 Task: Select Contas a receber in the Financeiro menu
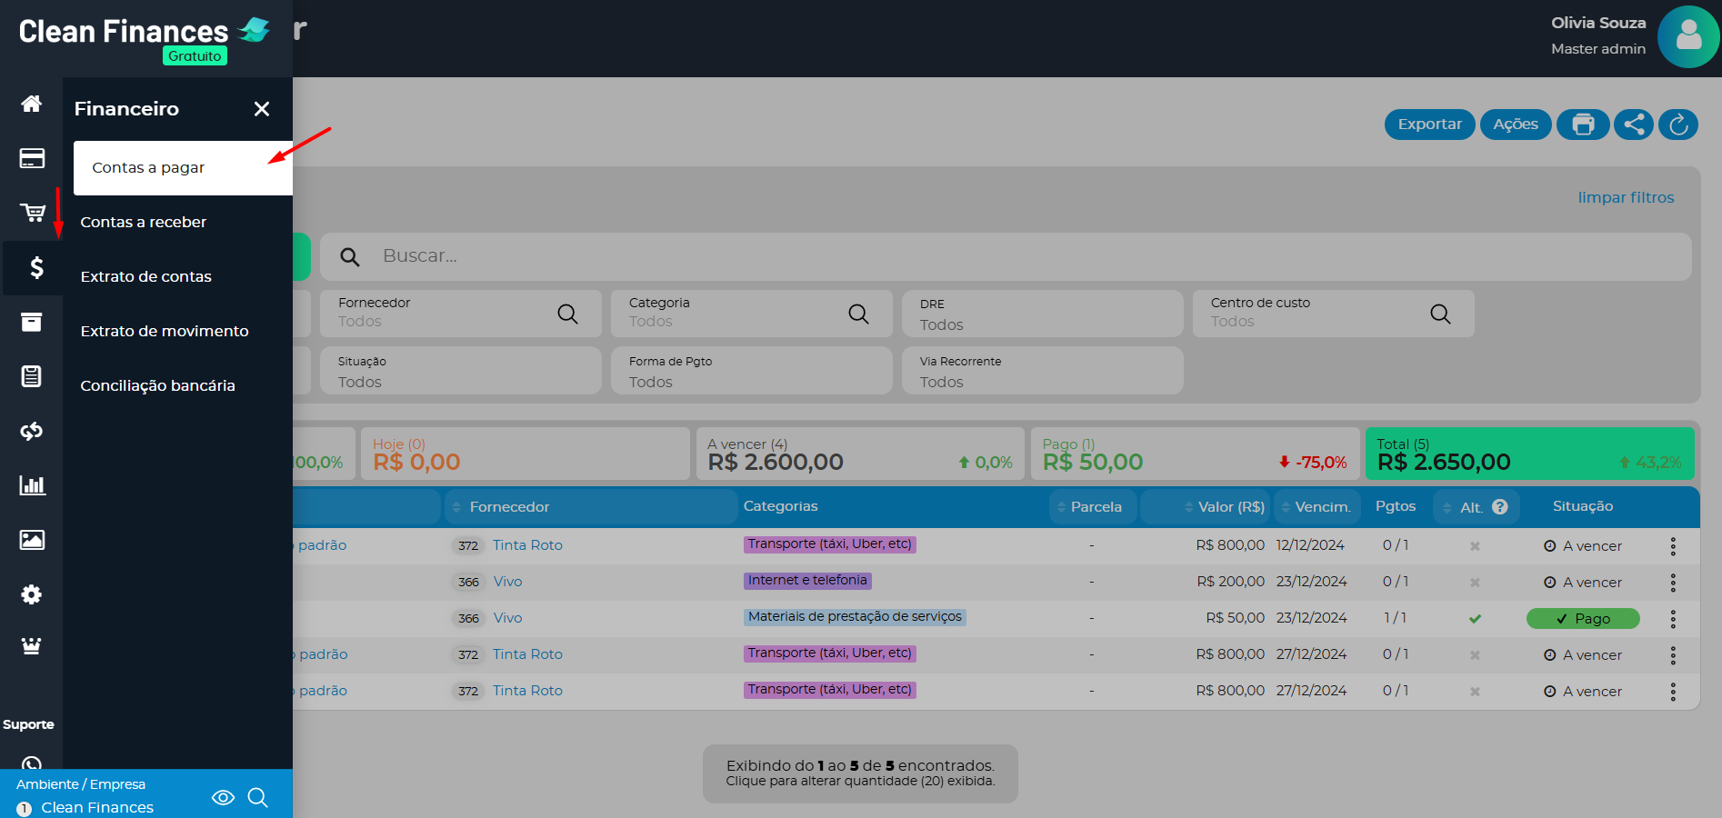pyautogui.click(x=143, y=221)
